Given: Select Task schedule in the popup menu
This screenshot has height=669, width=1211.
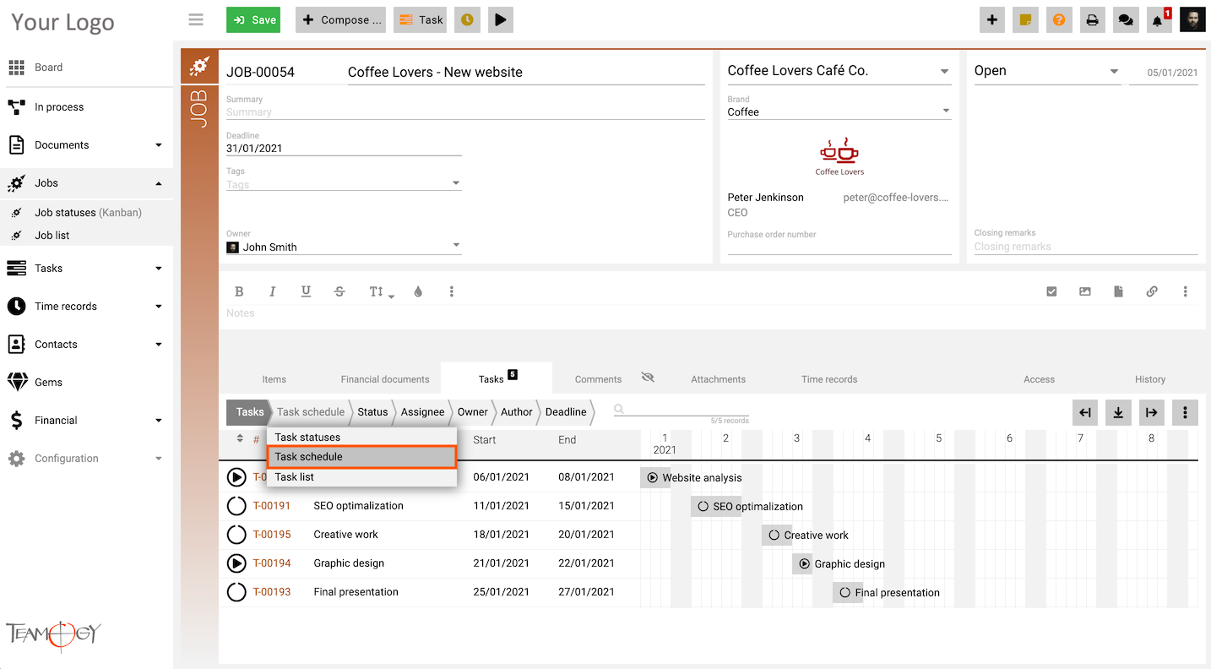Looking at the screenshot, I should (x=361, y=457).
